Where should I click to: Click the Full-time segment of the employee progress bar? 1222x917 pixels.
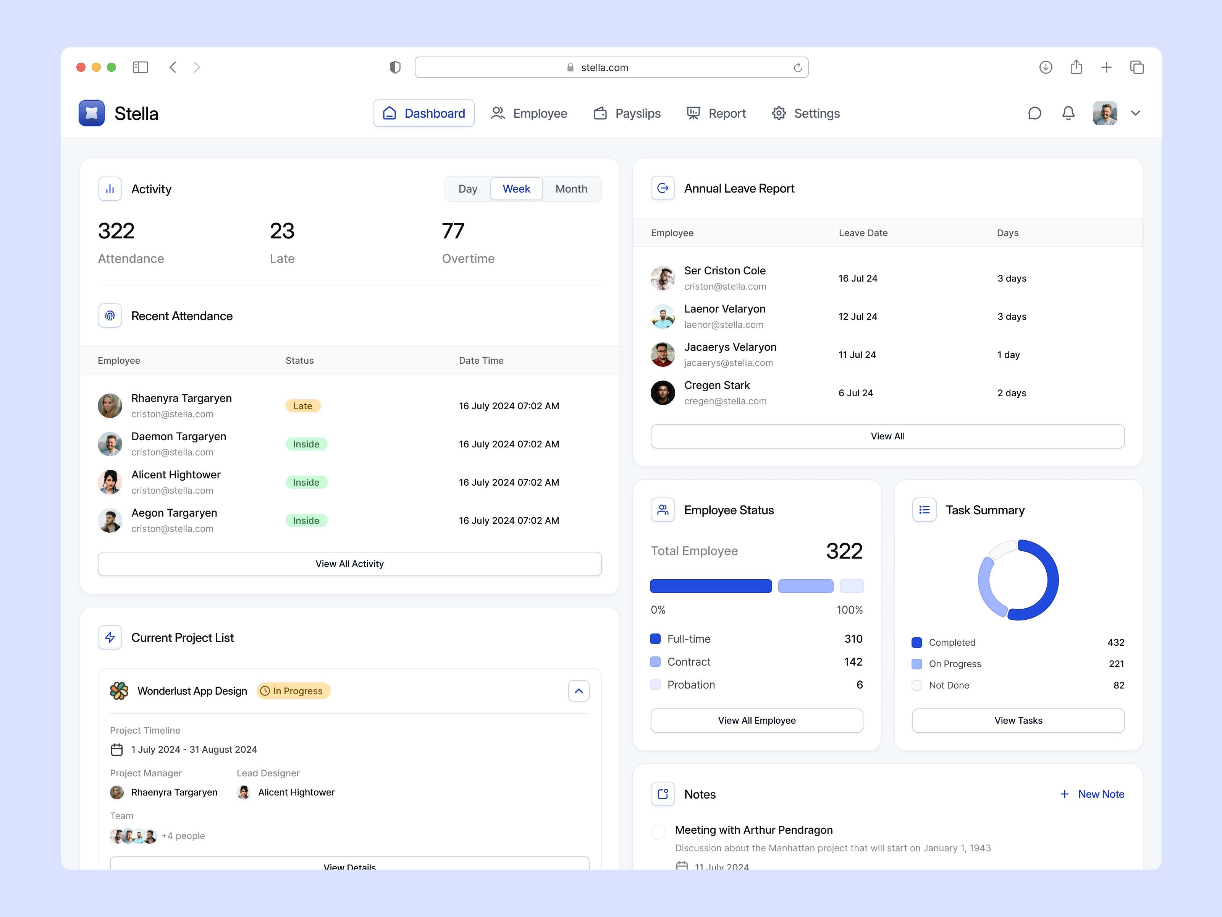point(710,586)
